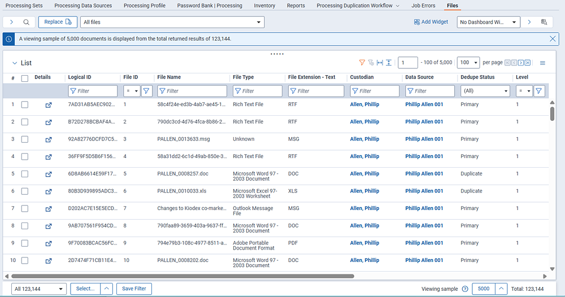
Task: Check the checkbox for row 3
Action: 24,139
